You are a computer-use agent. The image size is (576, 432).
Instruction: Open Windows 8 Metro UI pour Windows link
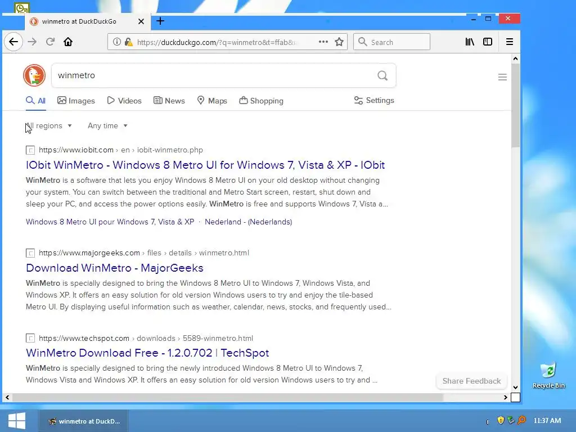coord(110,222)
